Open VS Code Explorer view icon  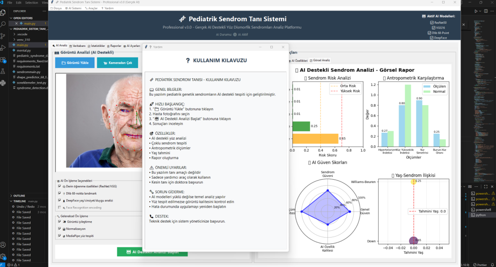point(3,11)
